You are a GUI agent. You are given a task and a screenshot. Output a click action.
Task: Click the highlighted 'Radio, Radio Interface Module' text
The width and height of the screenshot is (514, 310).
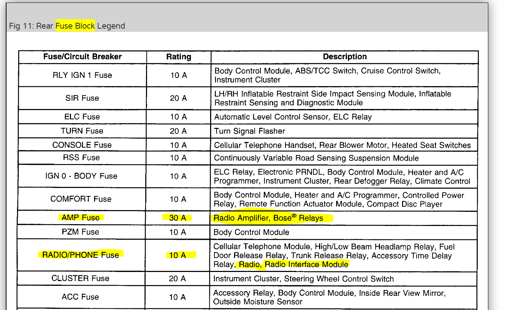point(293,264)
